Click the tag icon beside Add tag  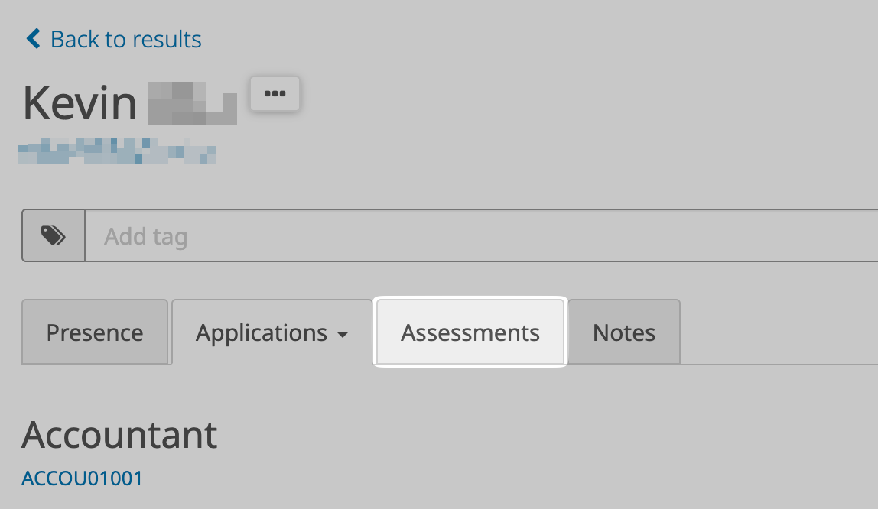pyautogui.click(x=53, y=235)
